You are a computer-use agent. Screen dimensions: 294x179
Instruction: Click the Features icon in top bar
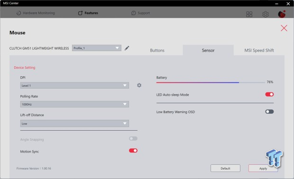[80, 13]
